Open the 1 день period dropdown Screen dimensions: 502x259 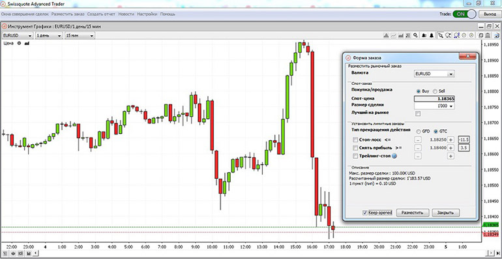click(49, 36)
